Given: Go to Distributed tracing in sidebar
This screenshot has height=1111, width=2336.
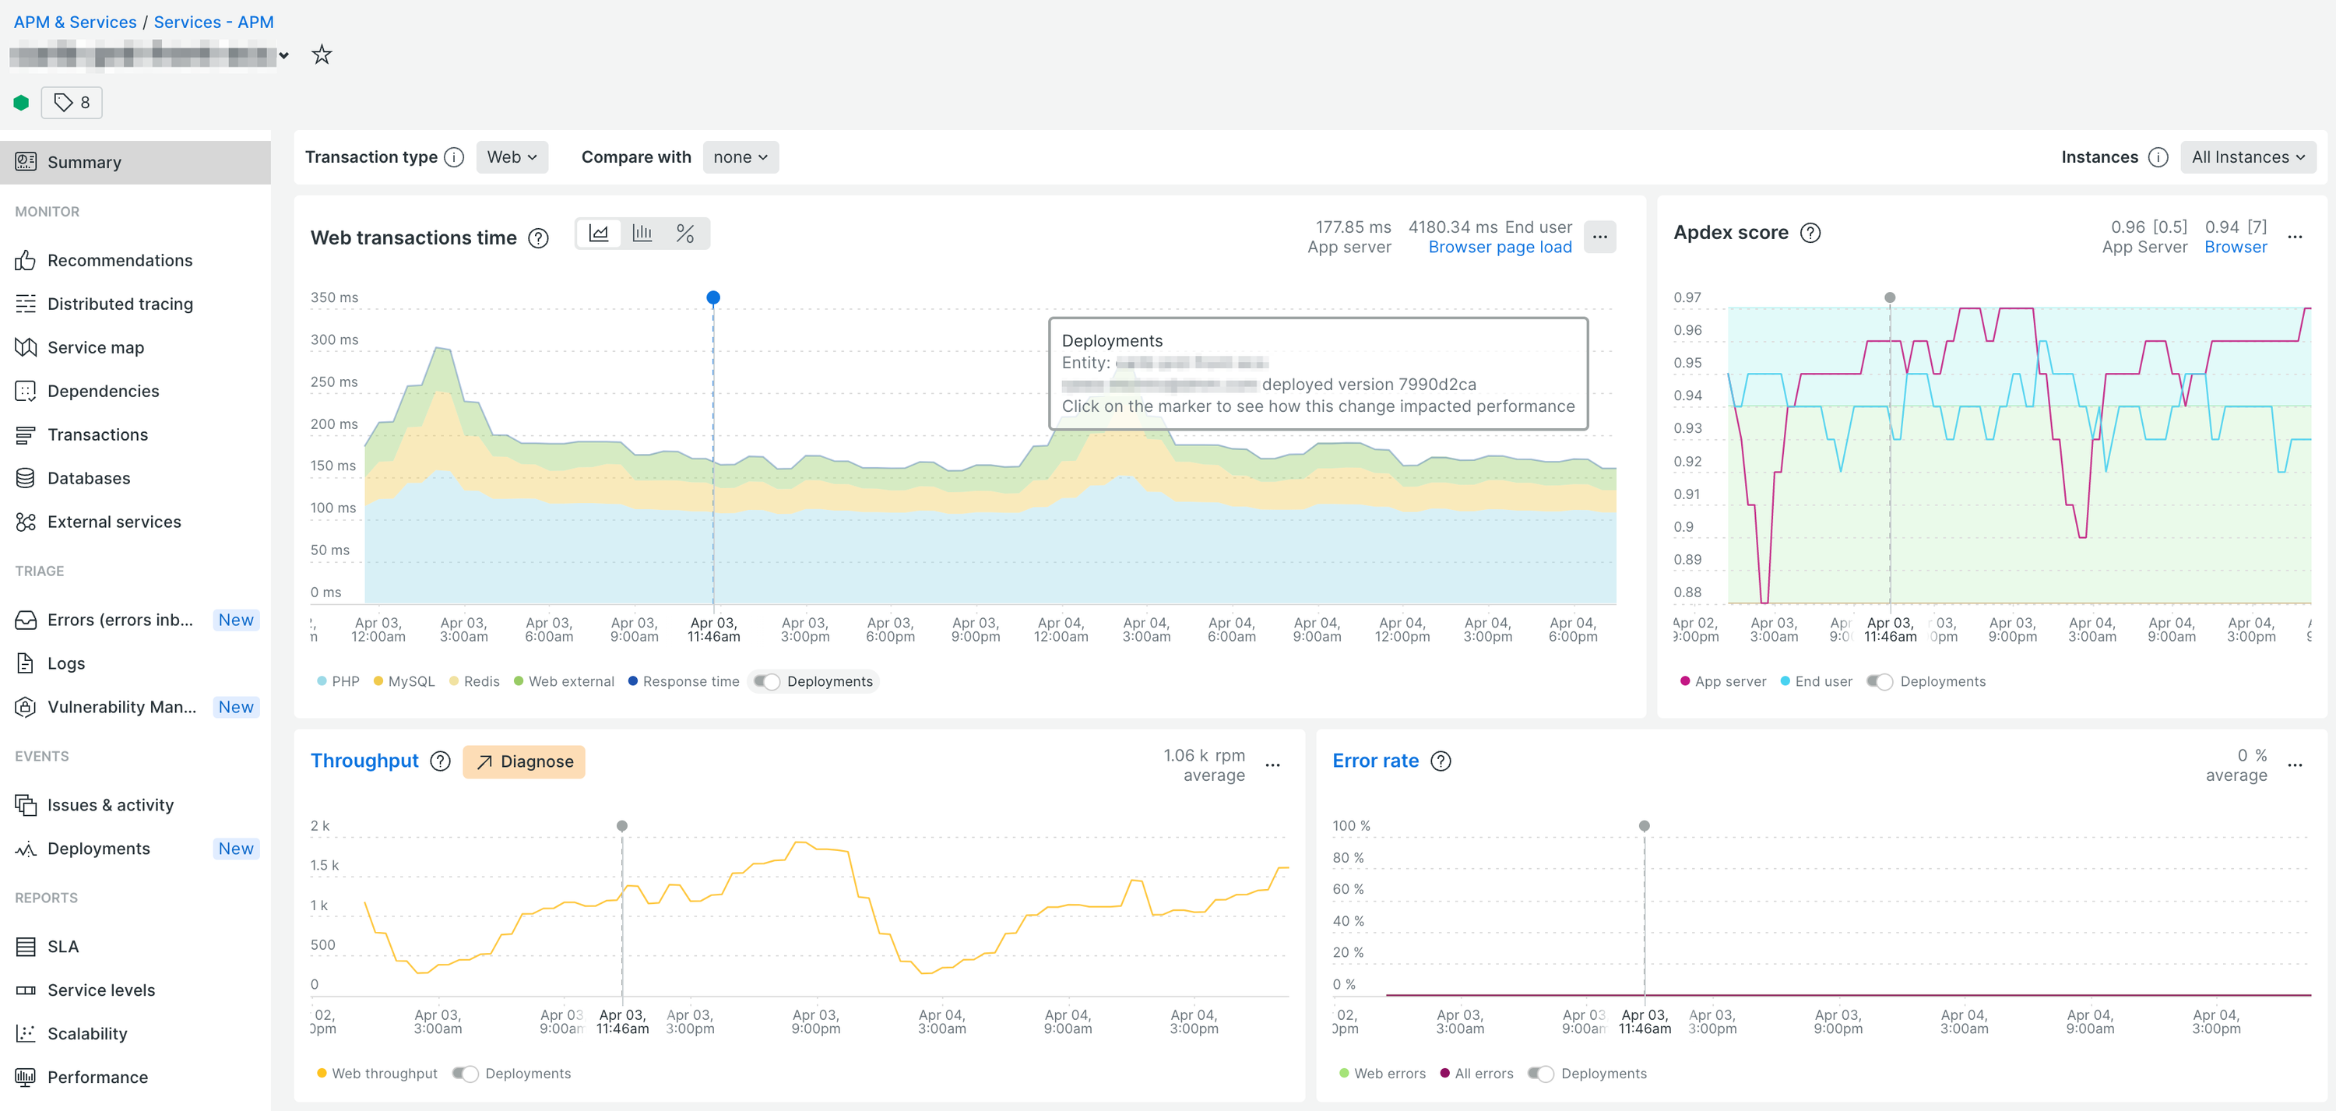Looking at the screenshot, I should pyautogui.click(x=120, y=304).
